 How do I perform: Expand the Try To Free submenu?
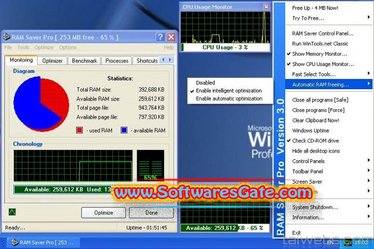click(329, 18)
